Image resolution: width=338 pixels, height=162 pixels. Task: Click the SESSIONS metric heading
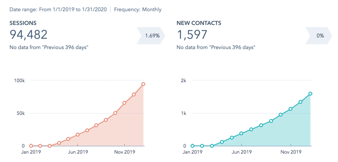pyautogui.click(x=23, y=23)
